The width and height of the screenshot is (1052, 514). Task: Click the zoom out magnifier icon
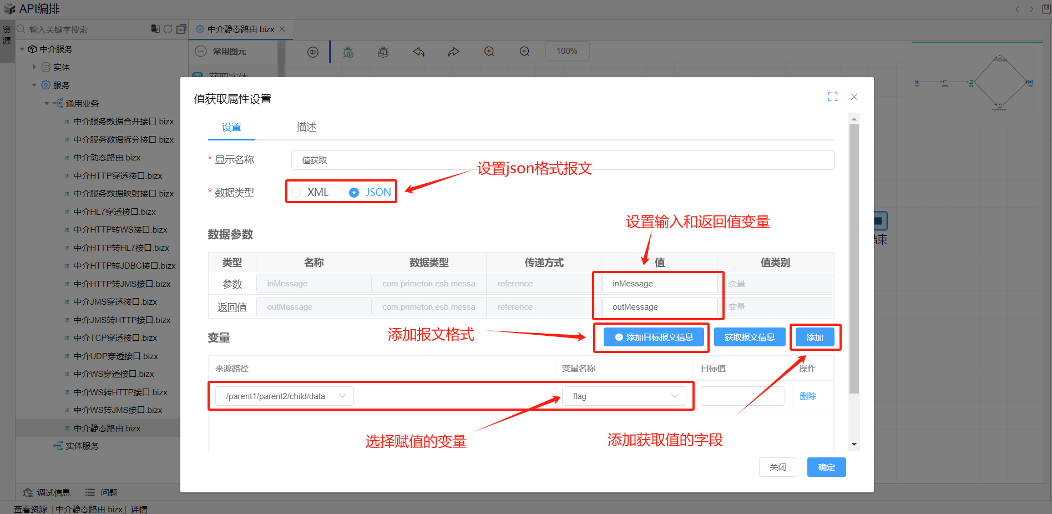click(524, 52)
